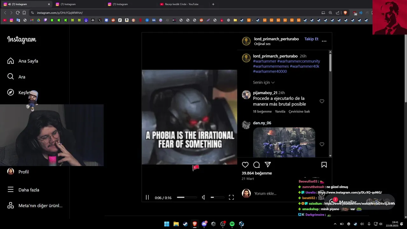Open the Twitch bookmark
407x229 pixels.
[45, 20]
